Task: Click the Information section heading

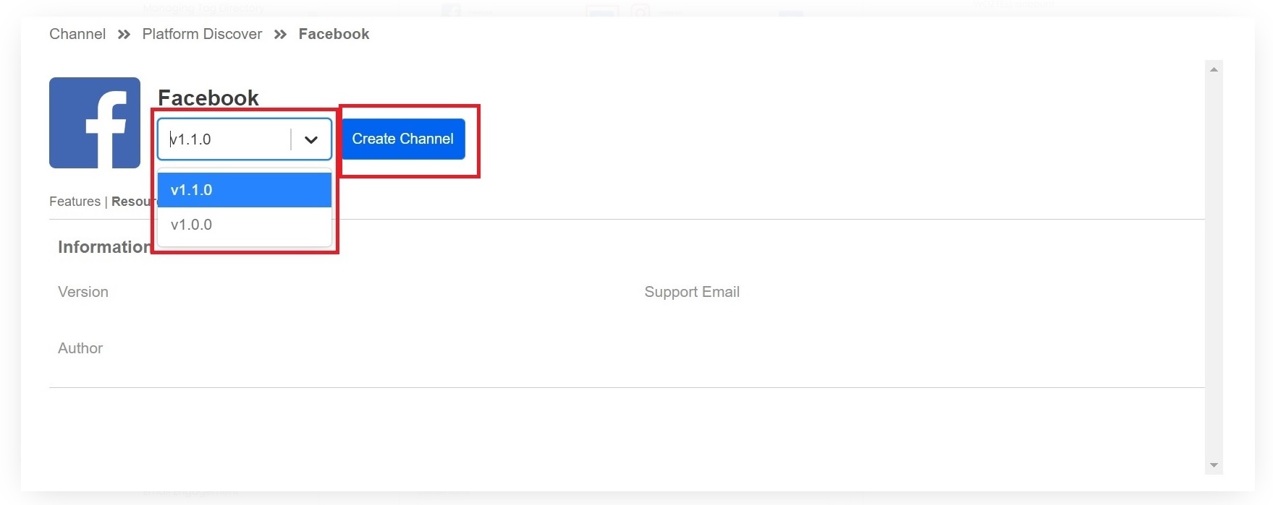Action: [103, 247]
